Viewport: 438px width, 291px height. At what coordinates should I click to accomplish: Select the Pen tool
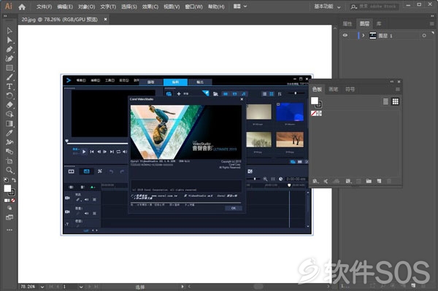pyautogui.click(x=9, y=50)
